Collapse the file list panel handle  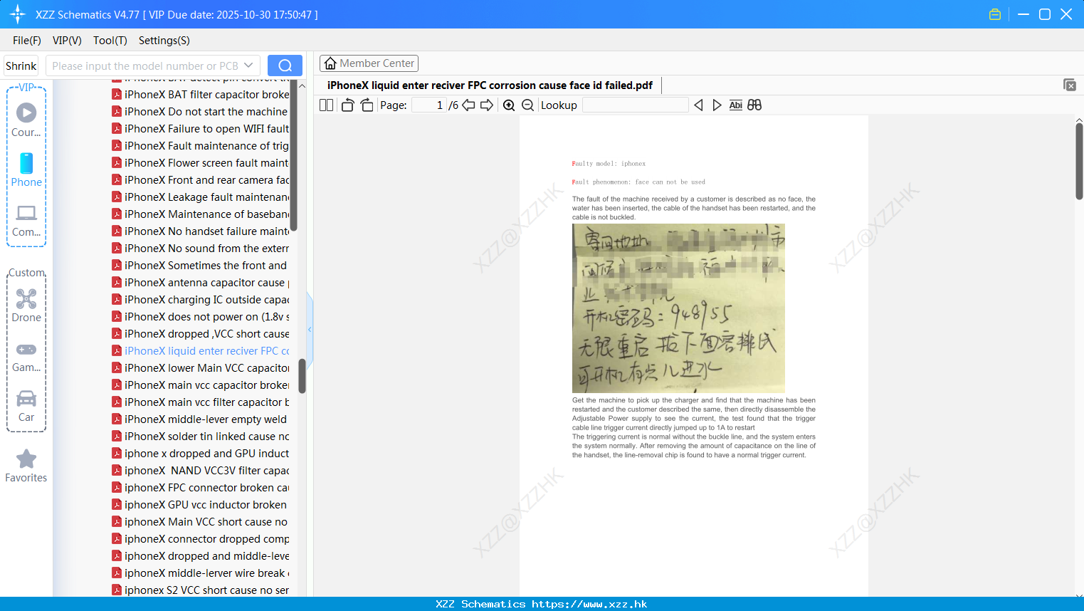pyautogui.click(x=310, y=330)
